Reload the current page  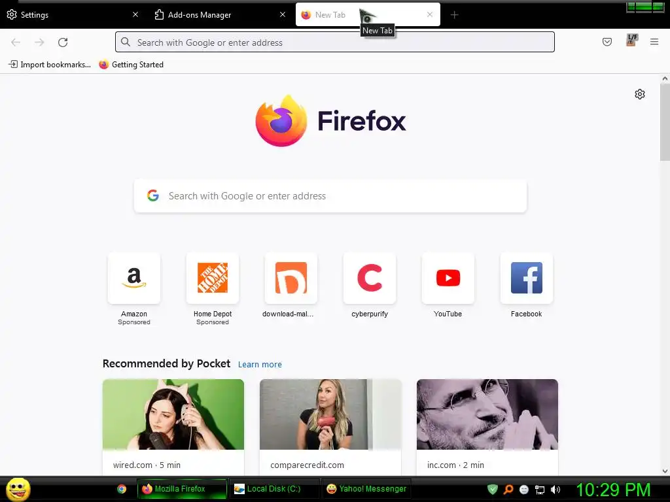[x=63, y=42]
